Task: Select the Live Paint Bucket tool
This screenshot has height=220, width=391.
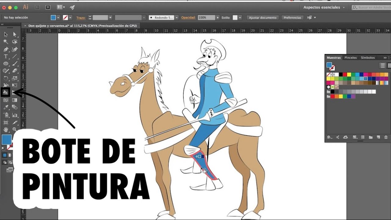Action: click(5, 92)
